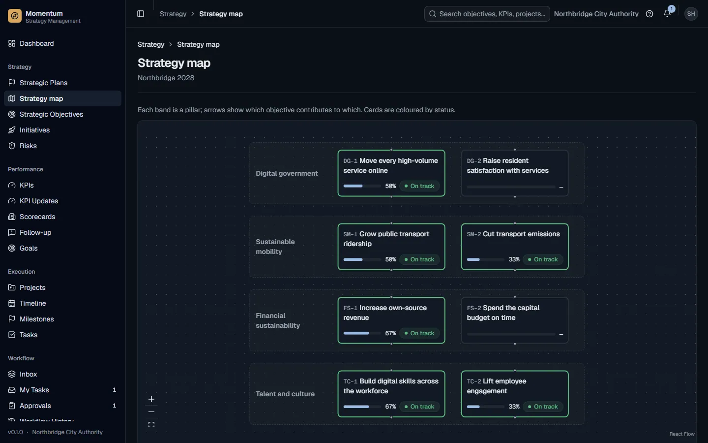Open Milestones in the sidebar

click(62, 319)
